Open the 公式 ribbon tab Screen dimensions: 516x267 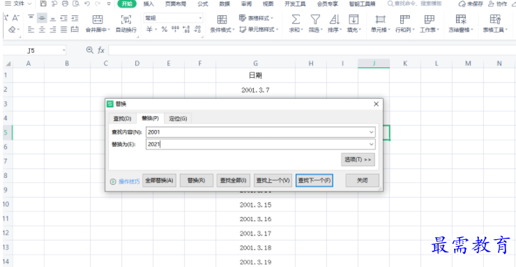(203, 4)
